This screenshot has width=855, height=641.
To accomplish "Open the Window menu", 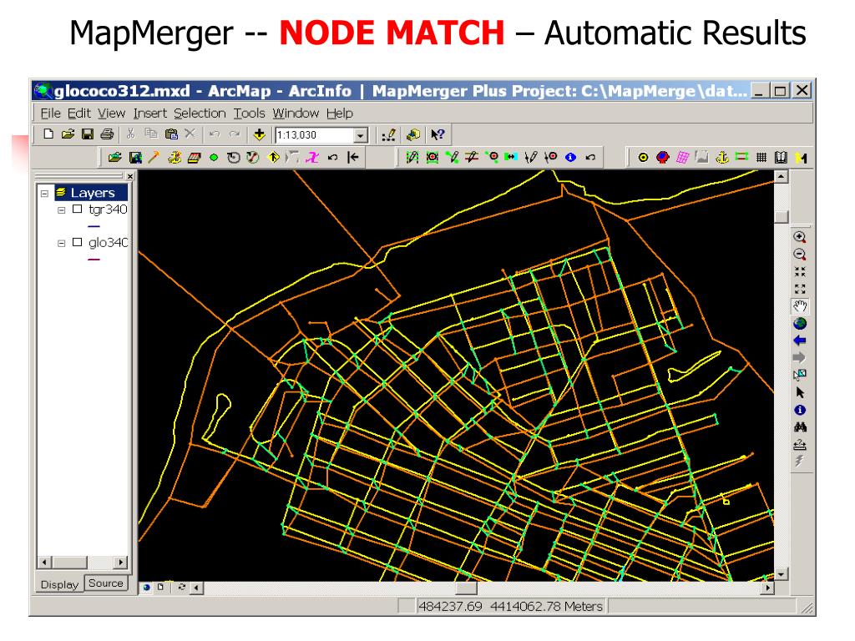I will [296, 113].
